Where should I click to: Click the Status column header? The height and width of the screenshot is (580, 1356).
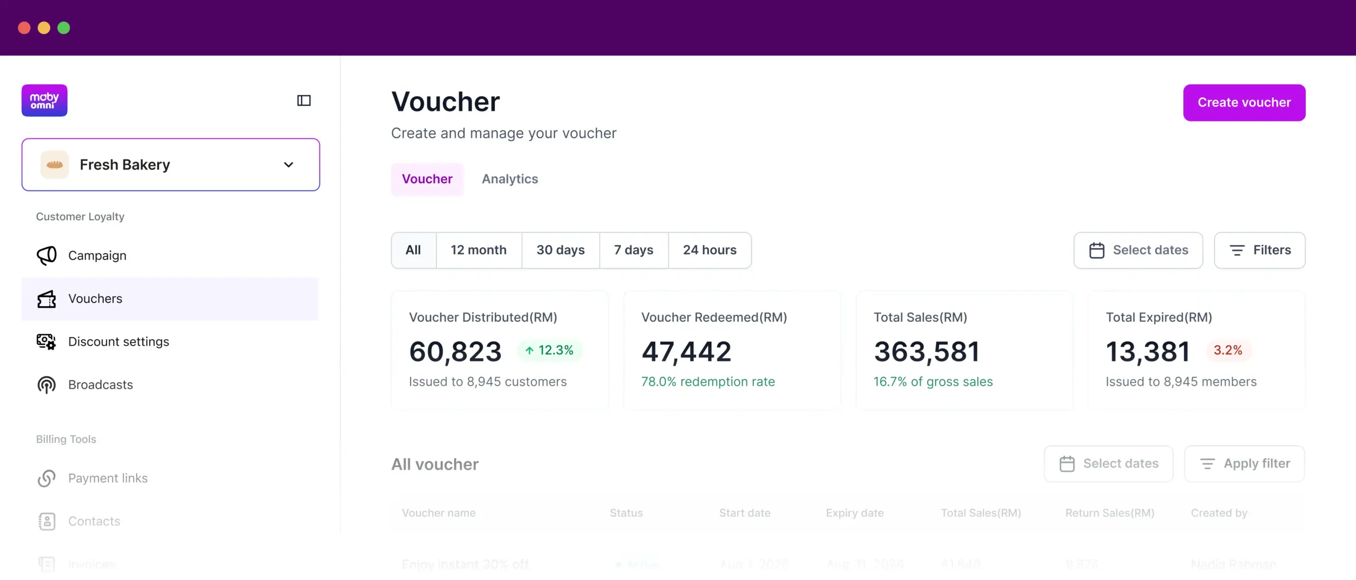coord(626,513)
